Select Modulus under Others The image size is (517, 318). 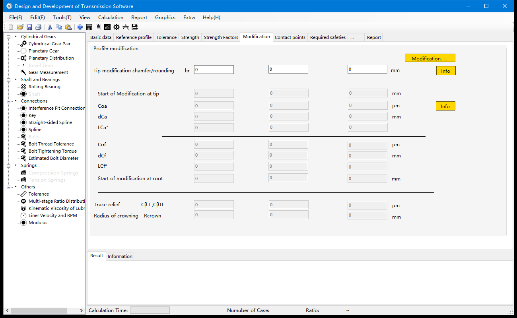pos(38,223)
